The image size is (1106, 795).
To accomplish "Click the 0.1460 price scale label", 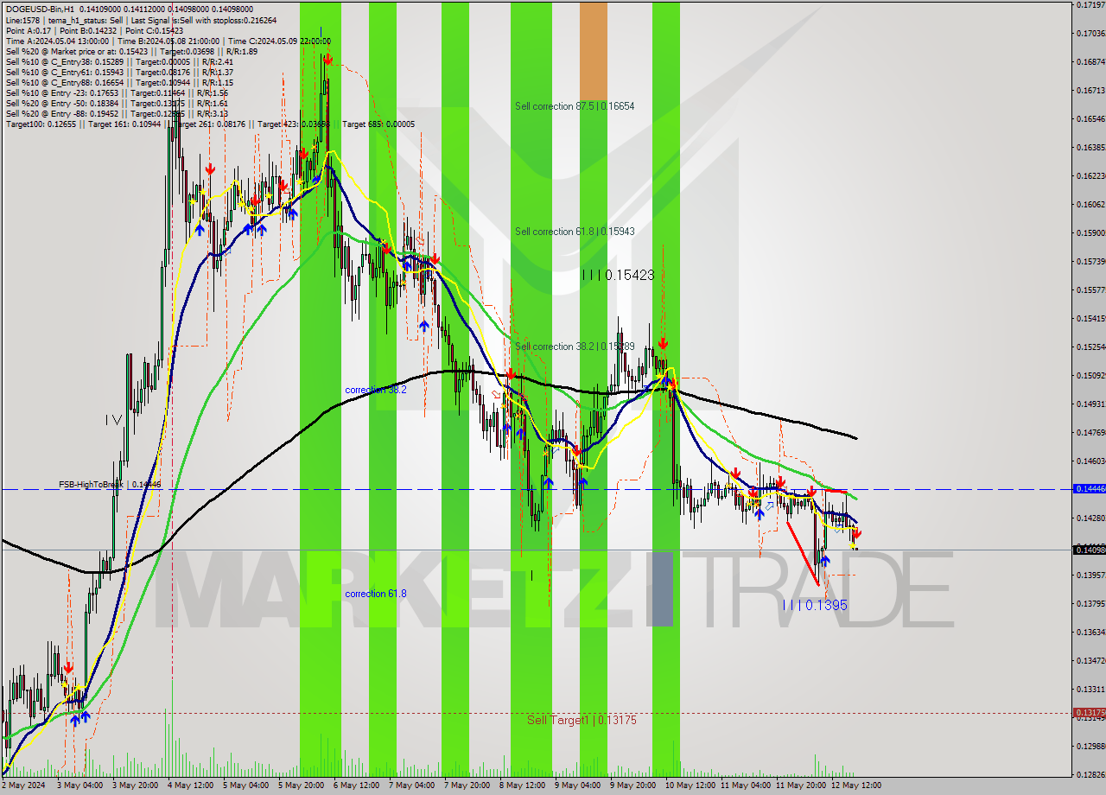I will point(1090,461).
